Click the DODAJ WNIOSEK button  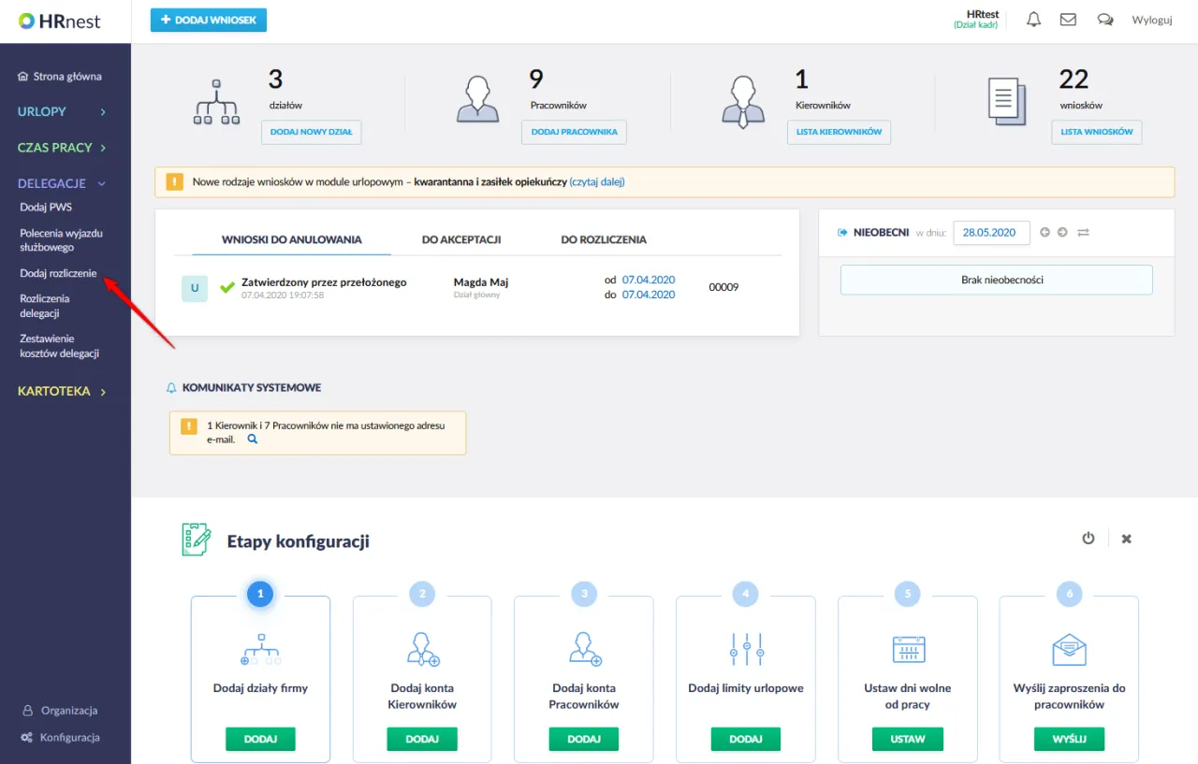(x=209, y=20)
